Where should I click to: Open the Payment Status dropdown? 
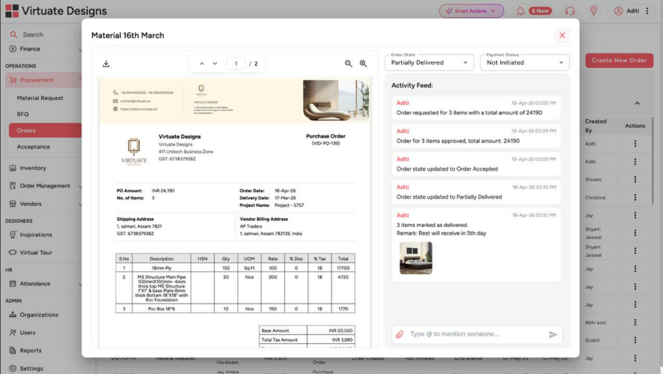point(525,62)
